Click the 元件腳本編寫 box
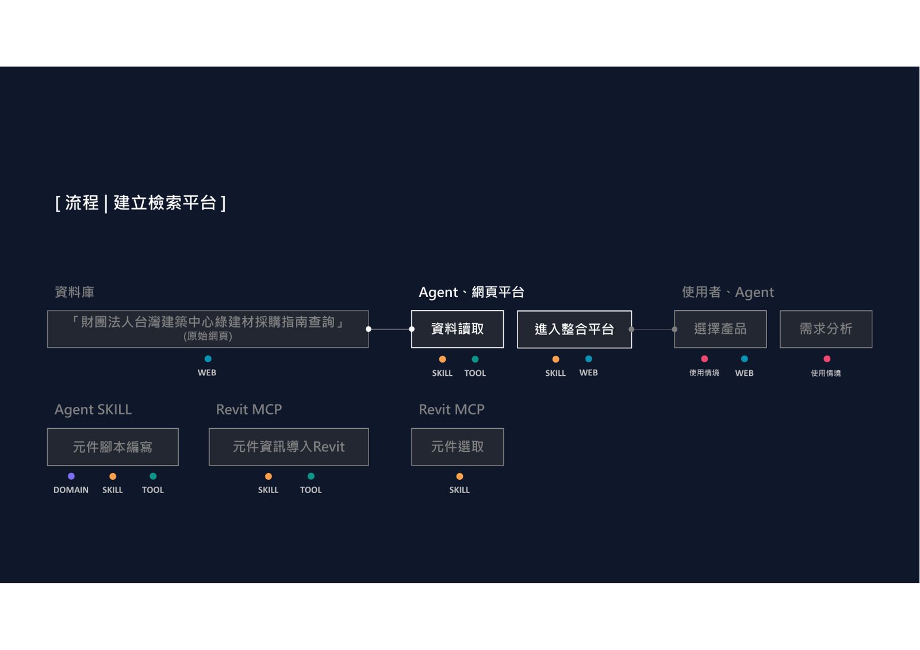 point(113,447)
